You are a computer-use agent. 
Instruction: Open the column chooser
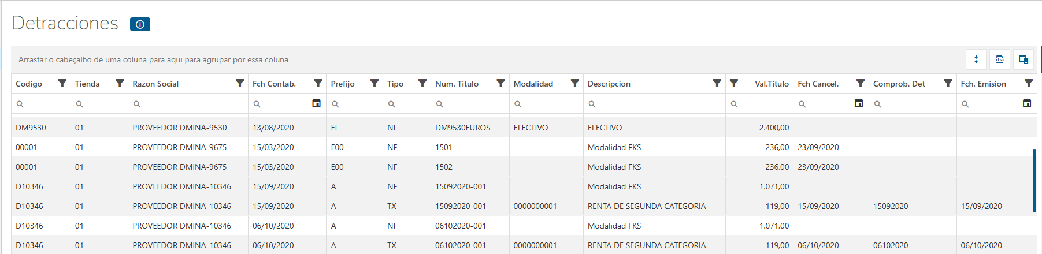coord(1024,59)
